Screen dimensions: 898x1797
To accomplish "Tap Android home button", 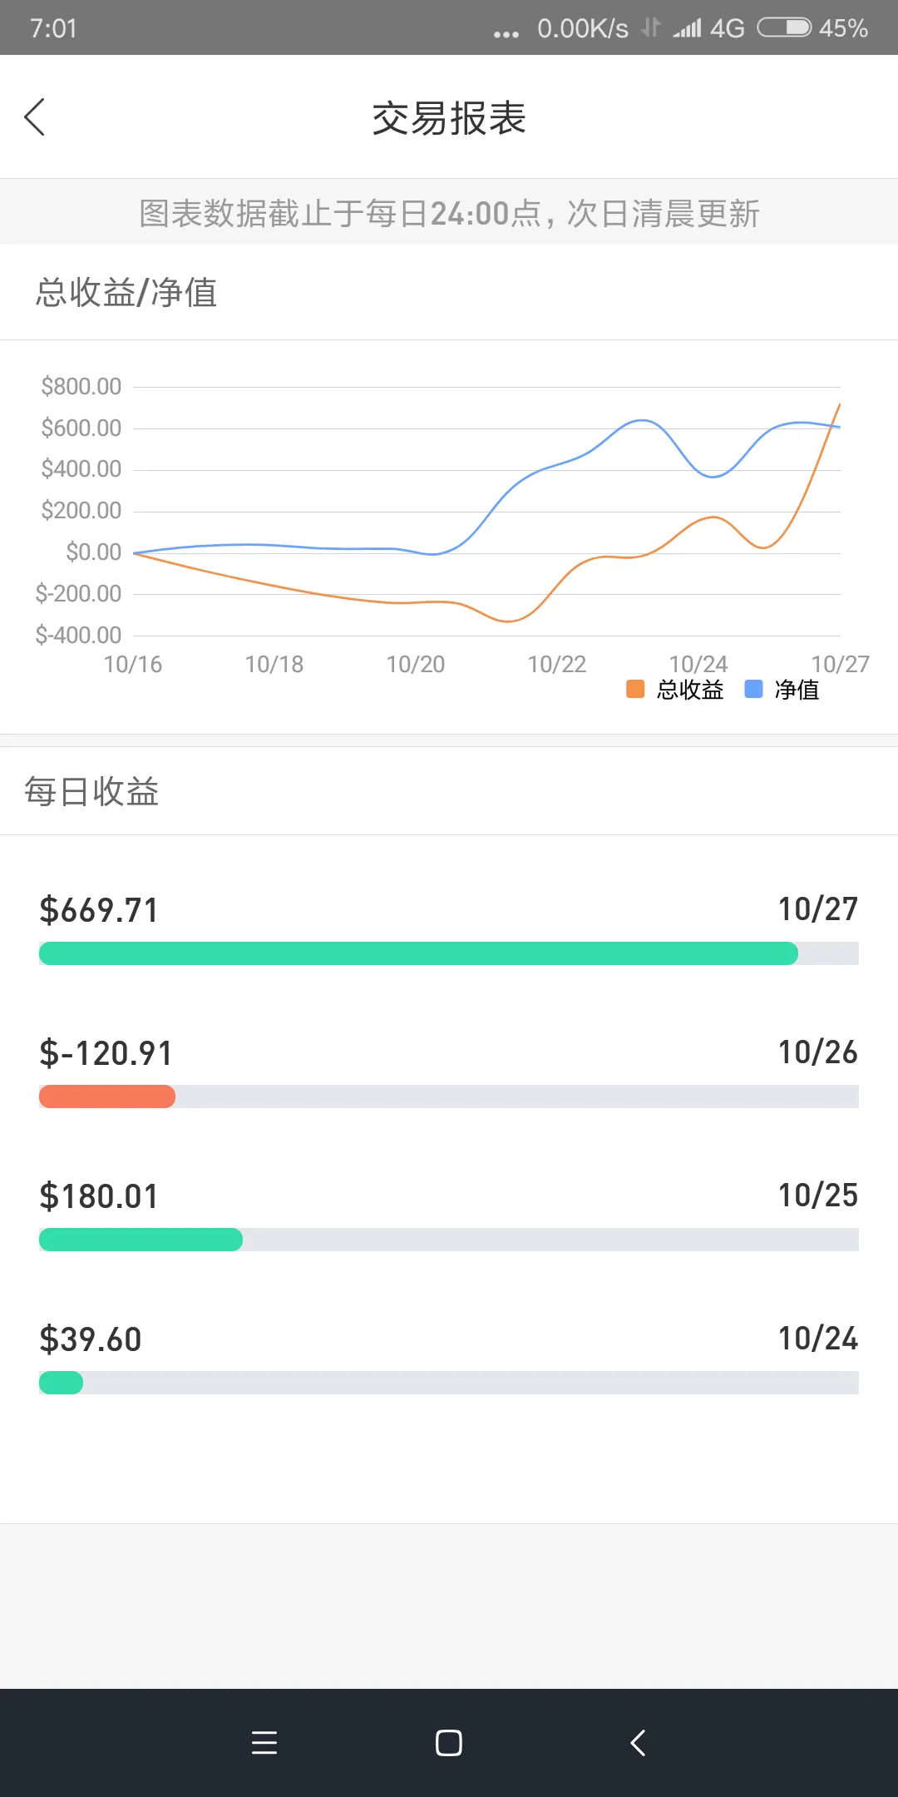I will 449,1743.
